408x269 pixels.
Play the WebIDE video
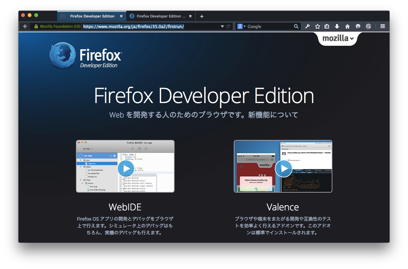click(x=126, y=169)
